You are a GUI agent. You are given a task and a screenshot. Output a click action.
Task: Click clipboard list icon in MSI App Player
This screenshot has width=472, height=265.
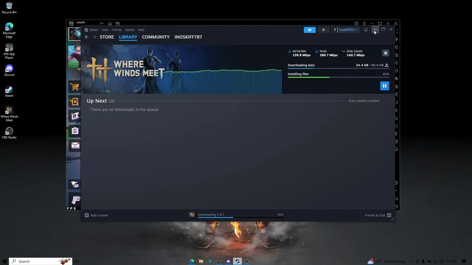click(x=75, y=131)
